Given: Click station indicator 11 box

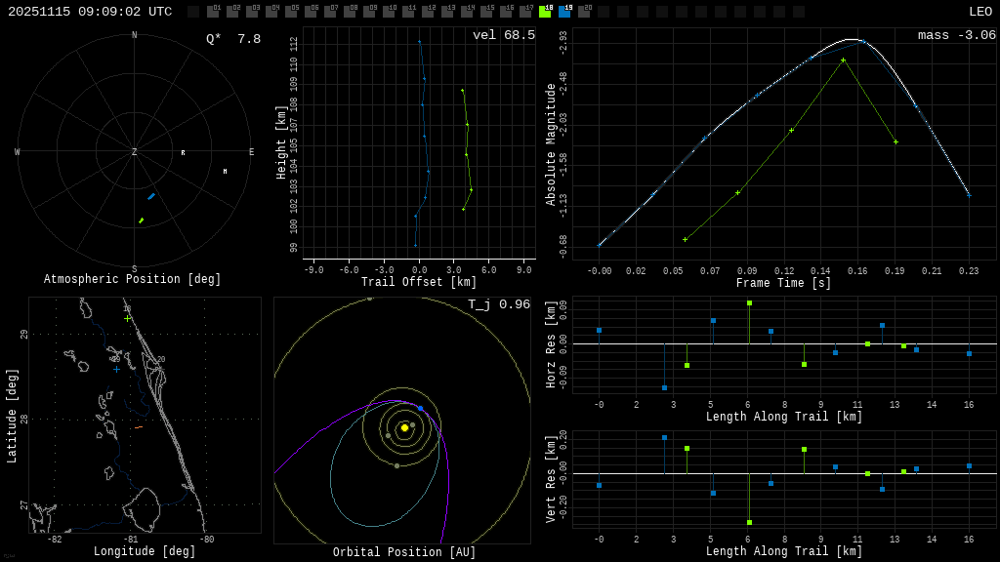Looking at the screenshot, I should point(408,11).
